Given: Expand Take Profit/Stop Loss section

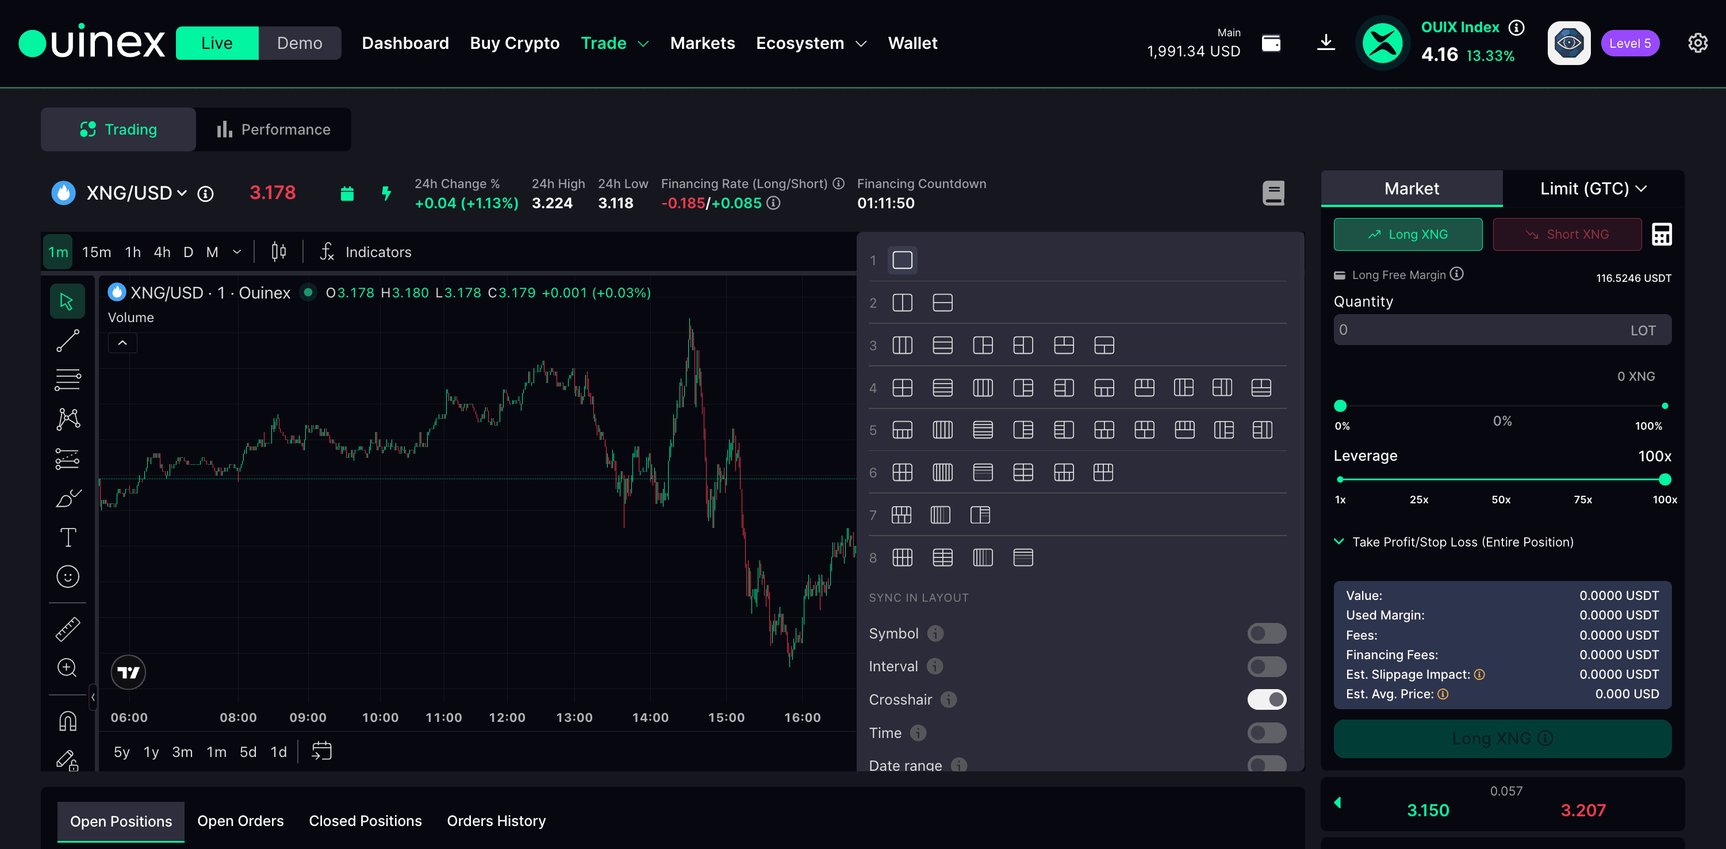Looking at the screenshot, I should 1453,541.
